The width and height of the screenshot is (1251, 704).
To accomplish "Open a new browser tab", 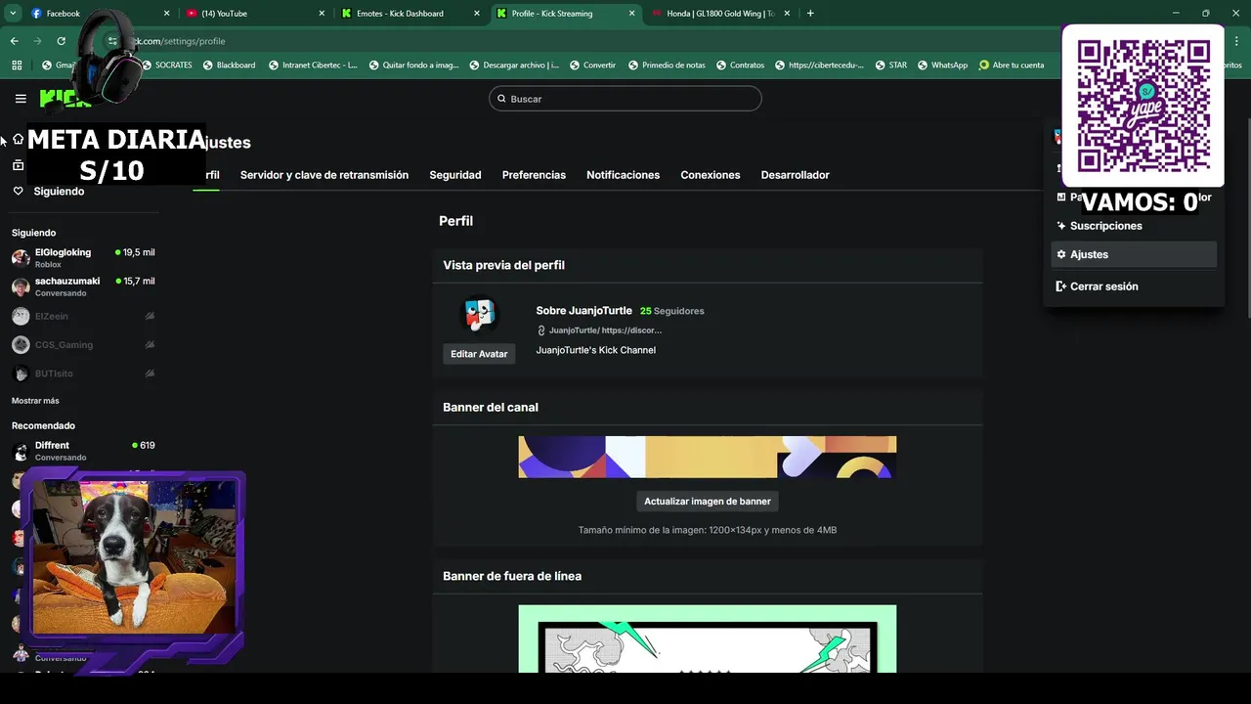I will tap(810, 14).
